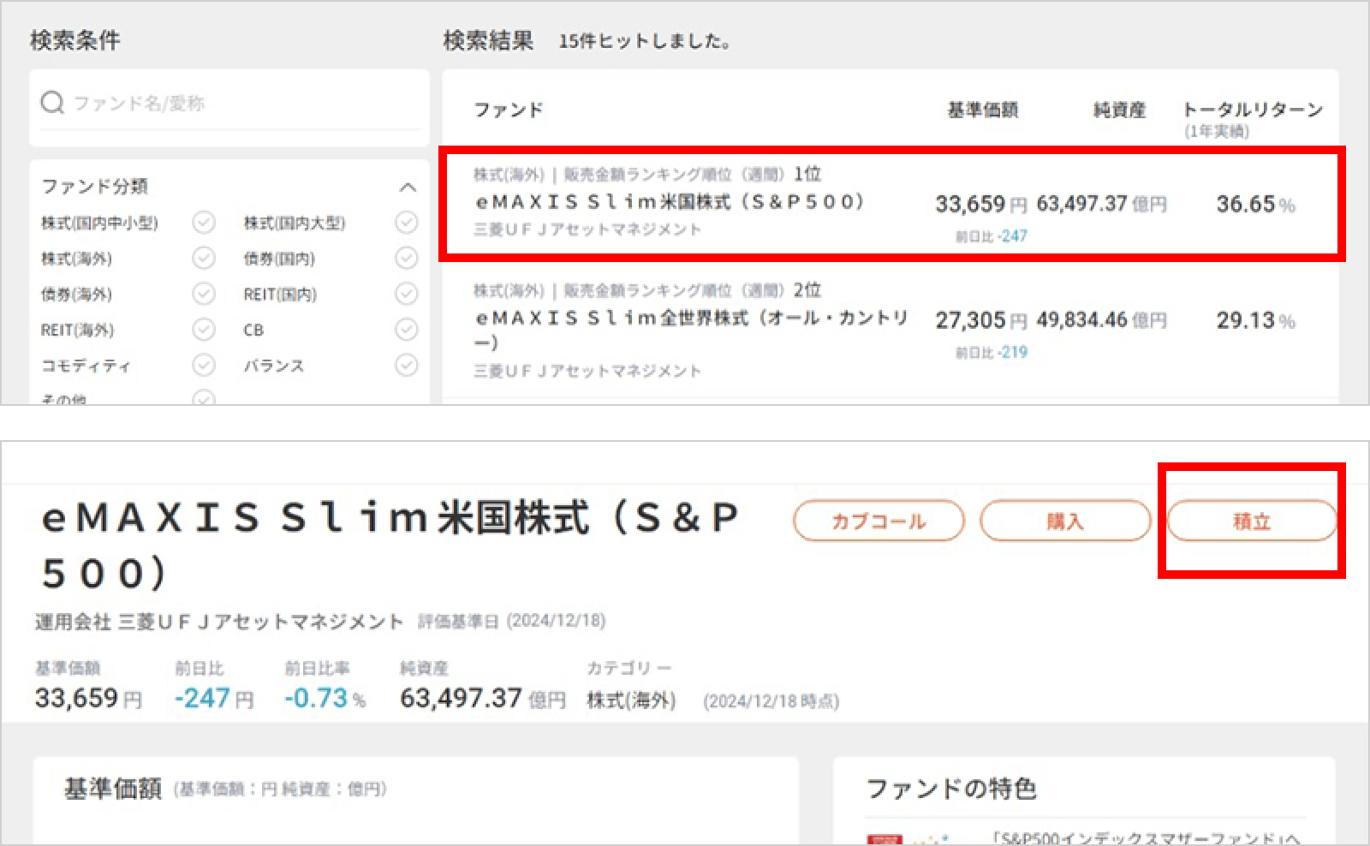Open eMAXIS Slim 米国株式 (S&P500) fund row

coord(669,202)
